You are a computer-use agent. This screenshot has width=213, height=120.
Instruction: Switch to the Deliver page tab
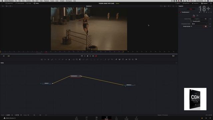[136, 118]
